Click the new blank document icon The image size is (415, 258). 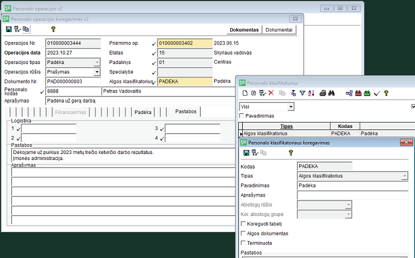tap(245, 93)
